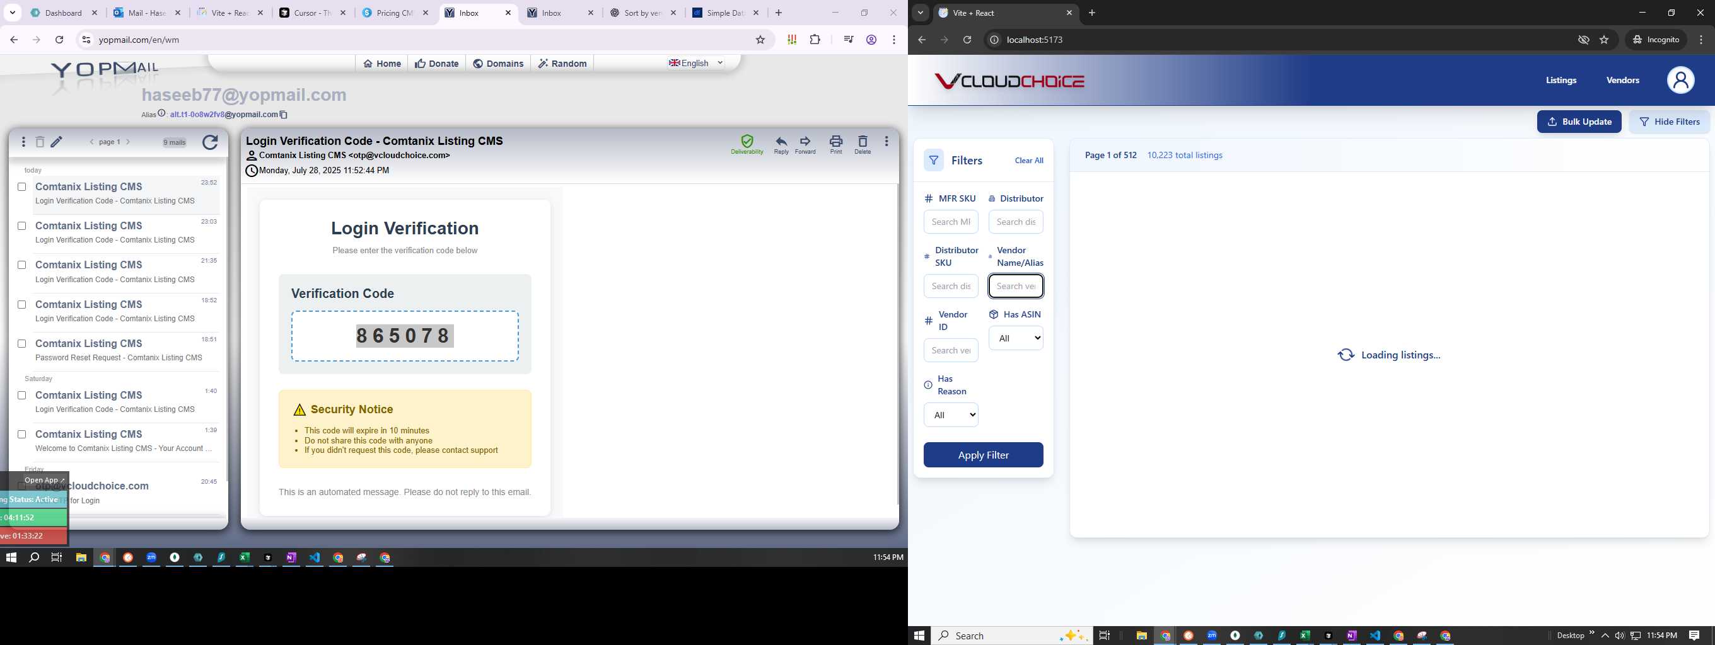Screen dimensions: 1715x645
Task: Click the bookmark star in the incognito window
Action: (1604, 40)
